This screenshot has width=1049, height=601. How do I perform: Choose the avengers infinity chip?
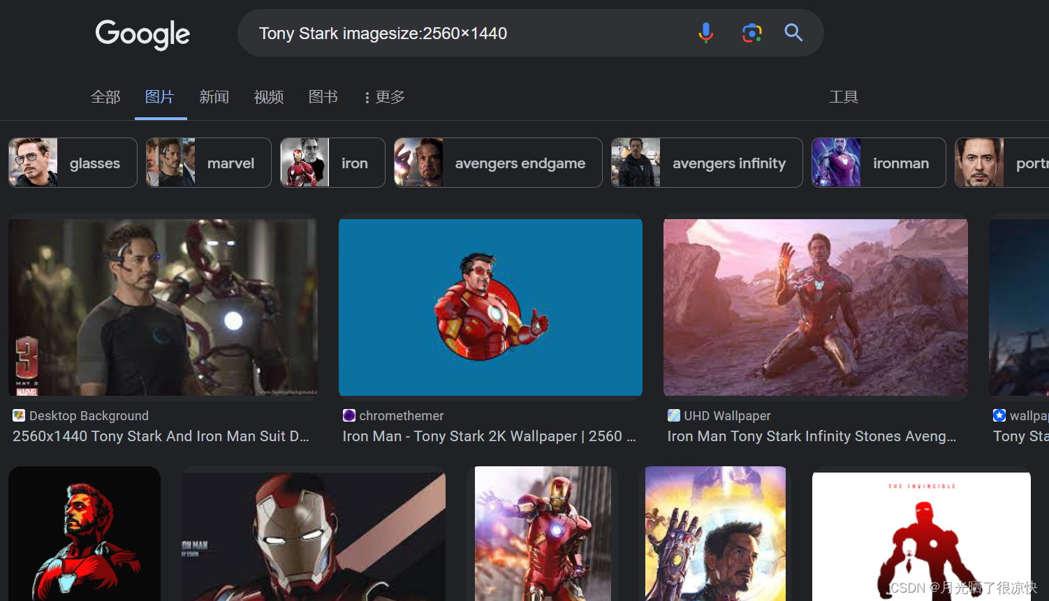pyautogui.click(x=707, y=163)
